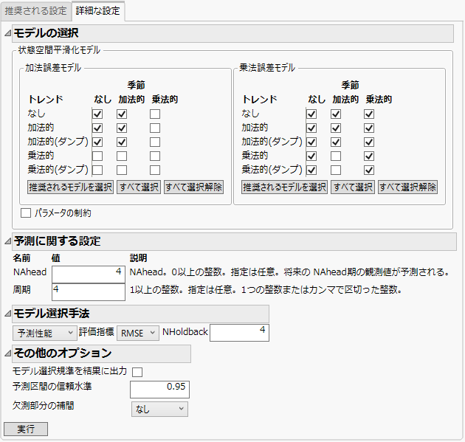Image resolution: width=465 pixels, height=442 pixels.
Task: Uncheck 乗法誤差 trend 乗法的, season なし checkbox
Action: (x=311, y=156)
